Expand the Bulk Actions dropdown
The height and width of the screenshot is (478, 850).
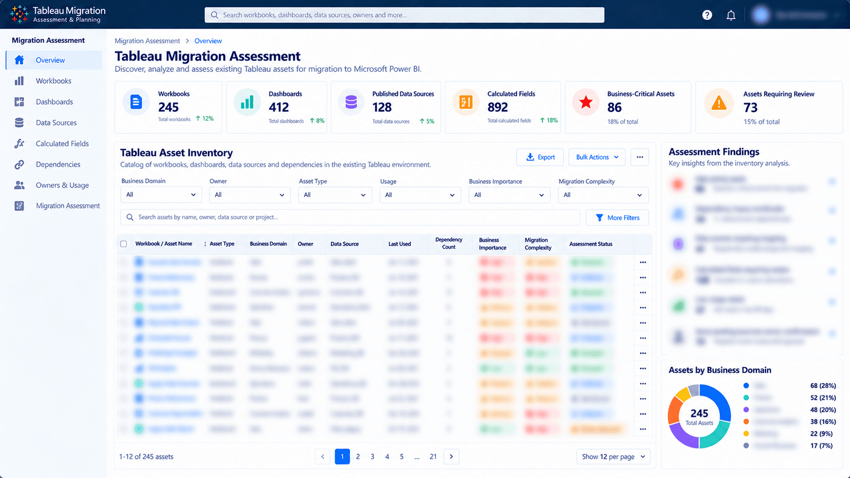click(597, 157)
